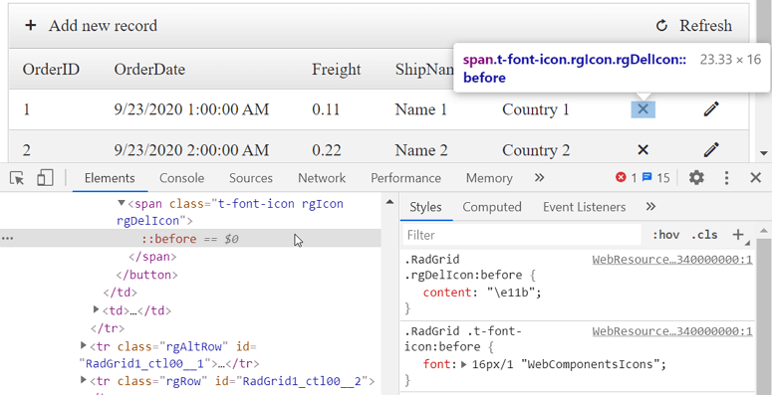Toggle the .cls class editor

coord(704,235)
